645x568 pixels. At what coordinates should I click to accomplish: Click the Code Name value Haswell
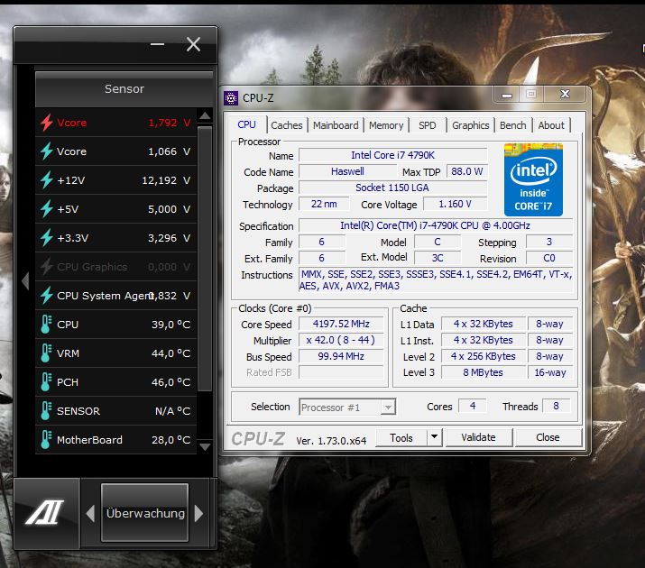[x=347, y=171]
